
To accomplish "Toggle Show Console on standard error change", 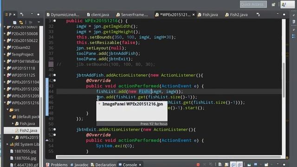I will point(240,165).
